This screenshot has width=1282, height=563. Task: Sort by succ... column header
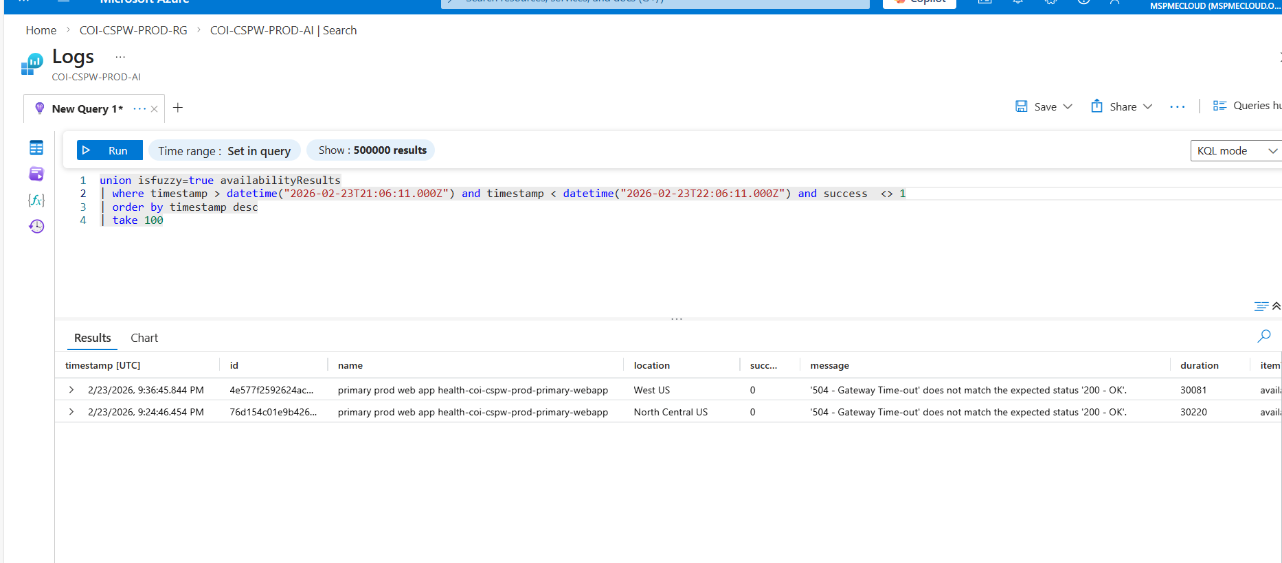(764, 365)
